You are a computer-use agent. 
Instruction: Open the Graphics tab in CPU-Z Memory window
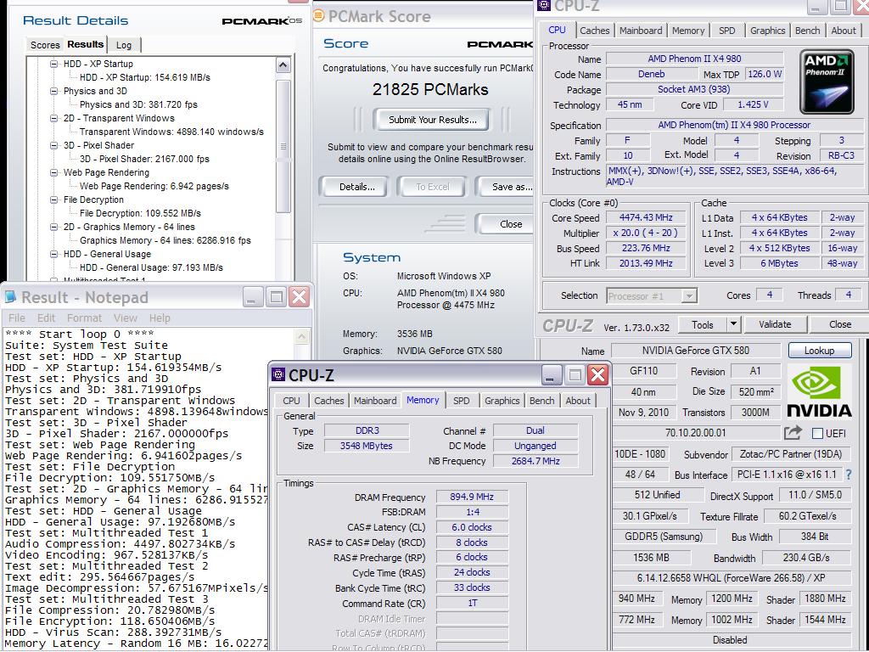pyautogui.click(x=502, y=401)
